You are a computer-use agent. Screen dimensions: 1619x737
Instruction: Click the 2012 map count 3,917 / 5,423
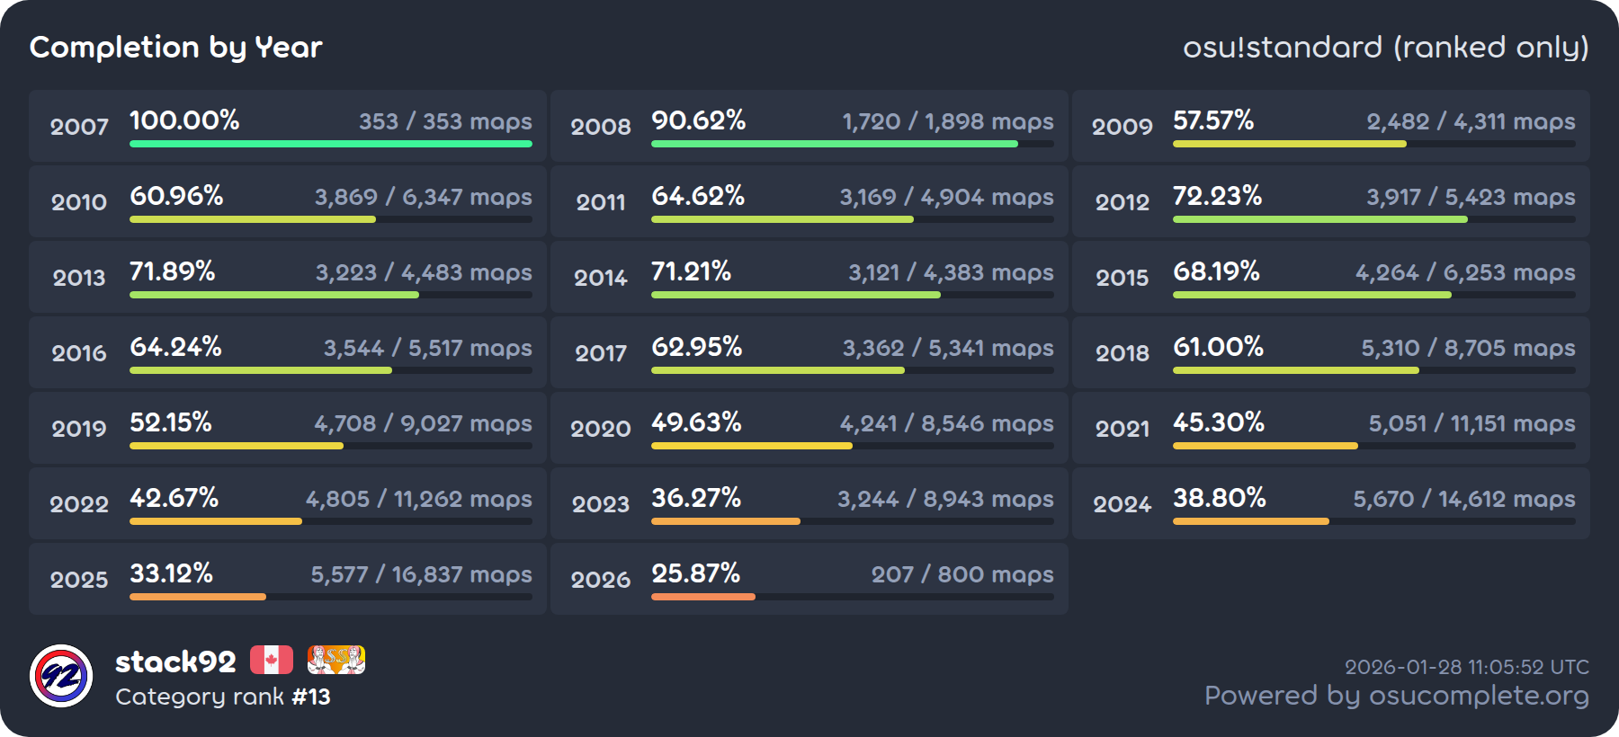point(1471,197)
